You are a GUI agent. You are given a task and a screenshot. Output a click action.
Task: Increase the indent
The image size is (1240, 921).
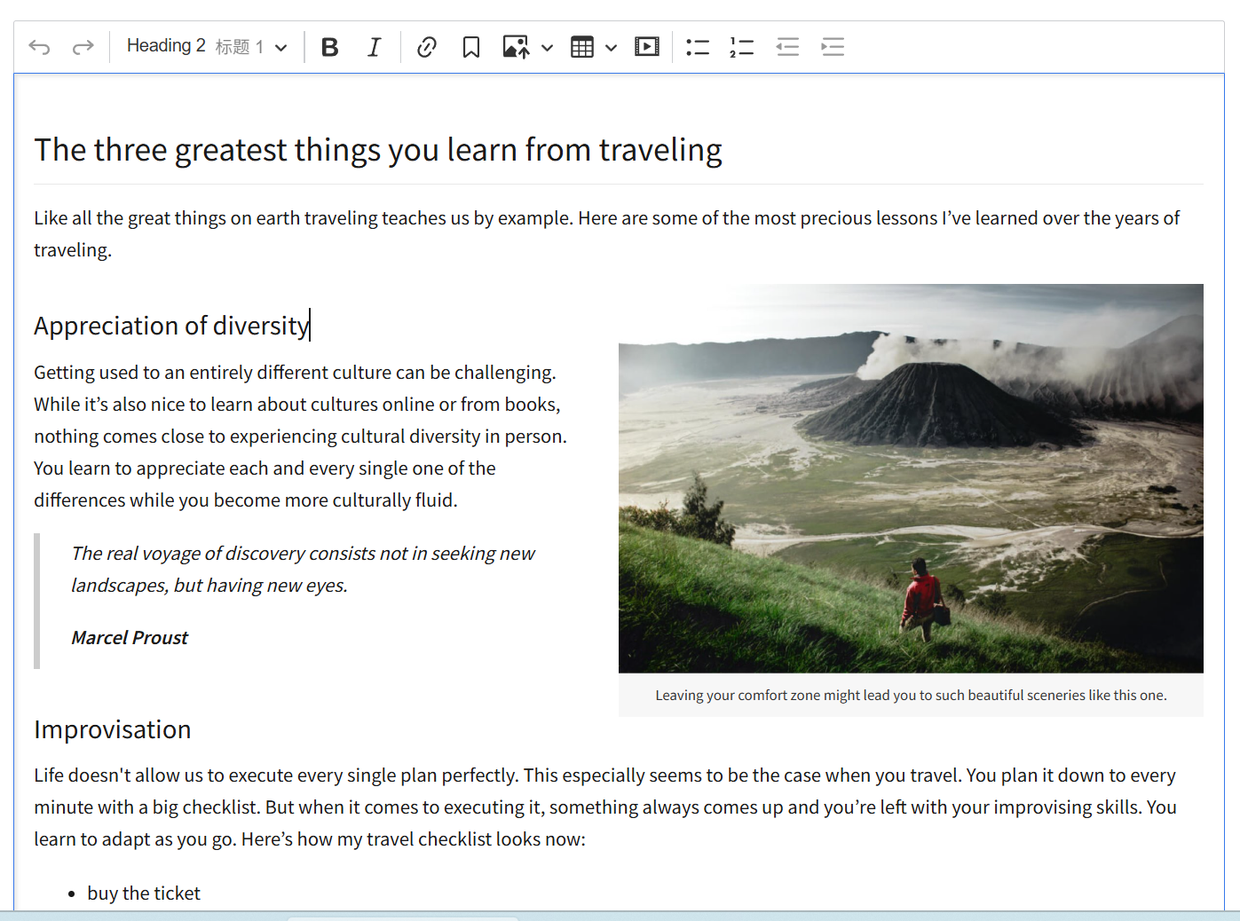pyautogui.click(x=833, y=47)
